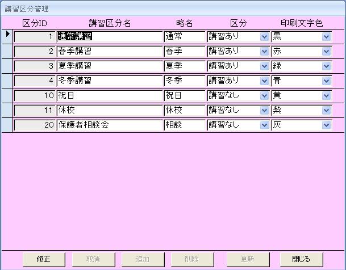346x270 pixels.
Task: Open 区分 dropdown for 夏季講習 row
Action: tap(264, 66)
